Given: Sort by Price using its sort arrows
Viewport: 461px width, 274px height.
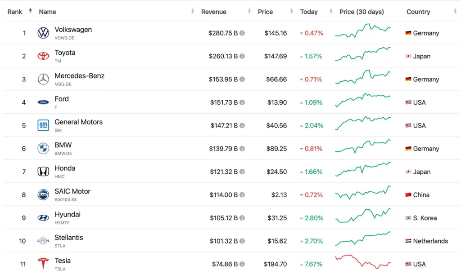Looking at the screenshot, I should tap(292, 12).
